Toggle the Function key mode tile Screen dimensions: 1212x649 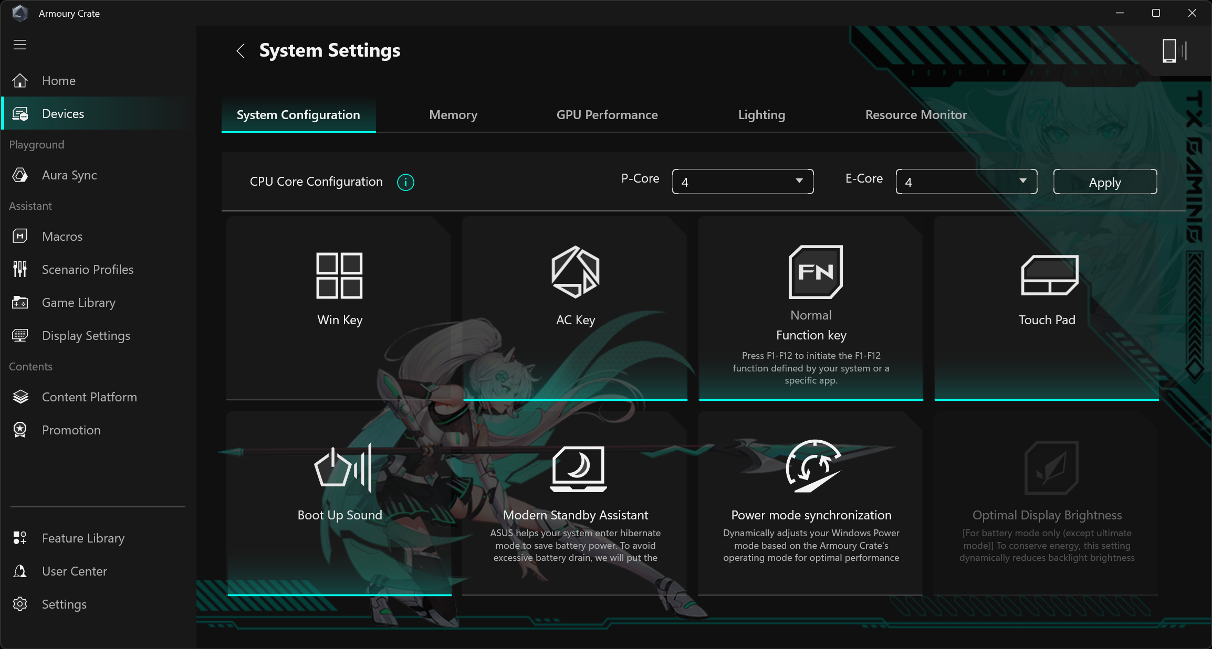[x=811, y=308]
